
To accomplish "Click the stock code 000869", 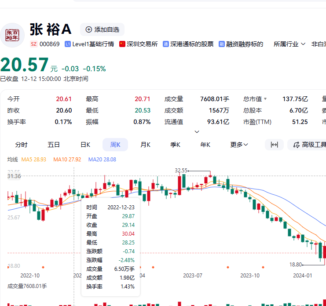I will (x=49, y=44).
